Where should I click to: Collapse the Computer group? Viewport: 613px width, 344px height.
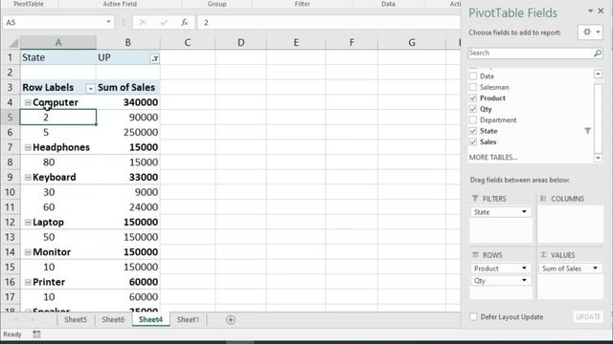point(28,102)
